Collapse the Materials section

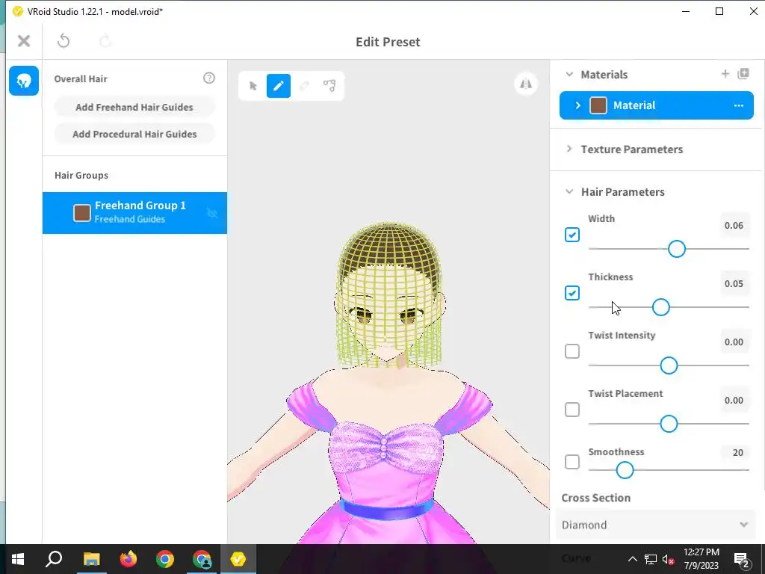[x=569, y=74]
